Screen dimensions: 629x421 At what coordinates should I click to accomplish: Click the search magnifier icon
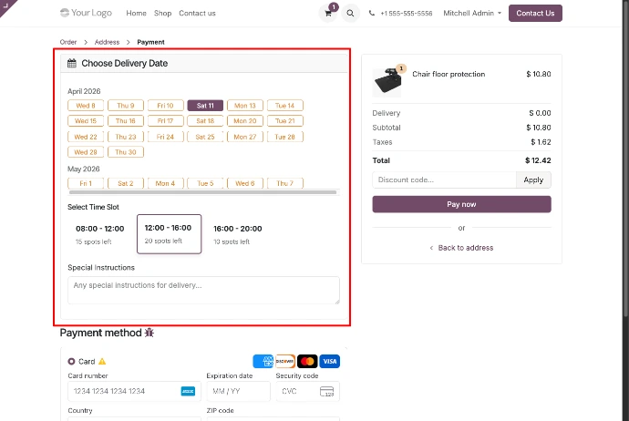tap(351, 14)
